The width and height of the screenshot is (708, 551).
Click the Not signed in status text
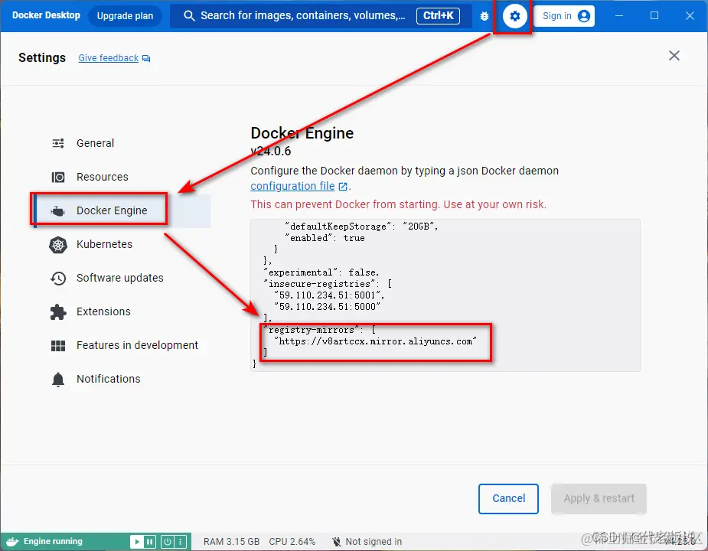tap(374, 542)
